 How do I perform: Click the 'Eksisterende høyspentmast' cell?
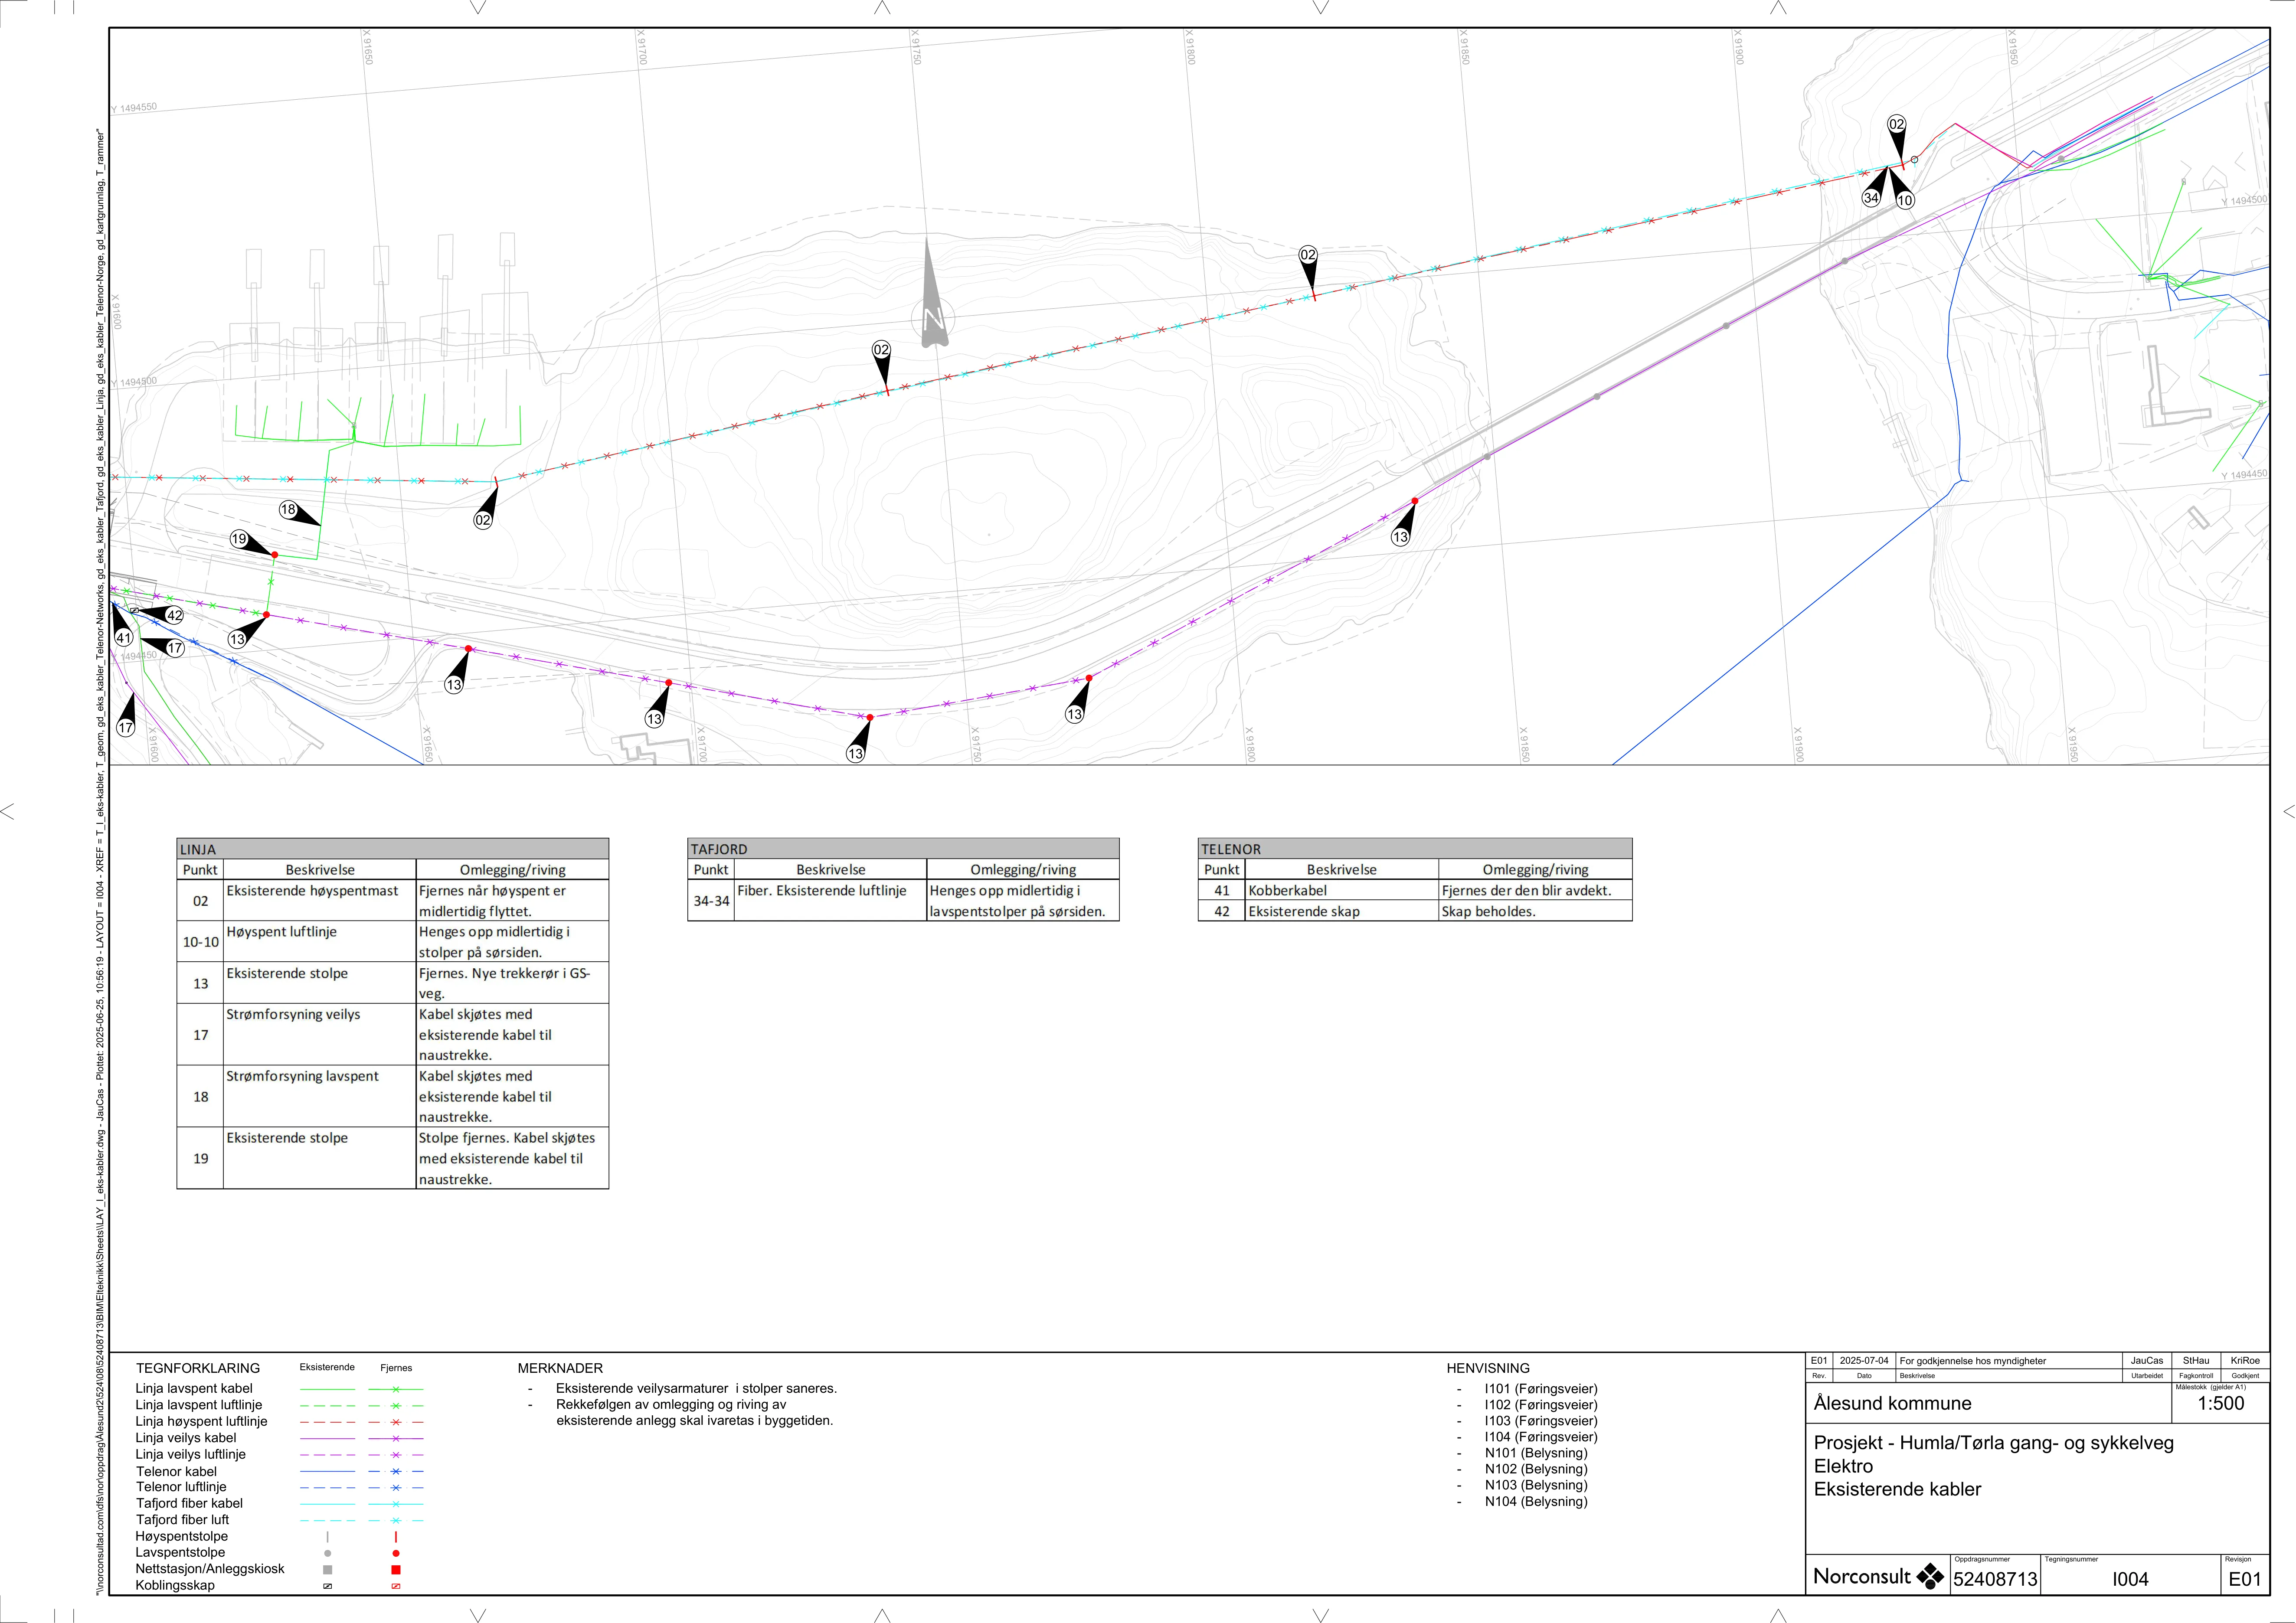319,900
